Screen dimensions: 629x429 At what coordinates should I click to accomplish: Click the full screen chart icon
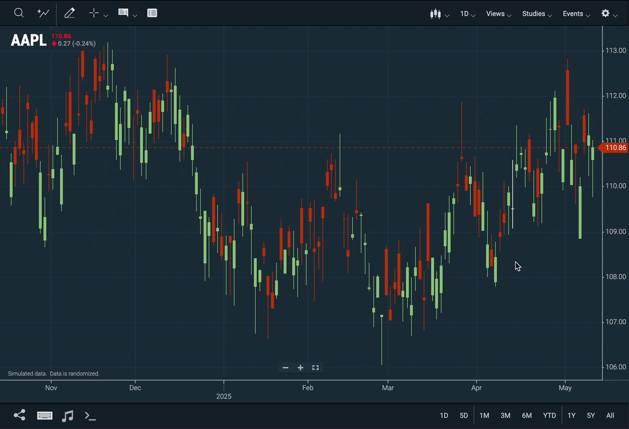[x=315, y=367]
